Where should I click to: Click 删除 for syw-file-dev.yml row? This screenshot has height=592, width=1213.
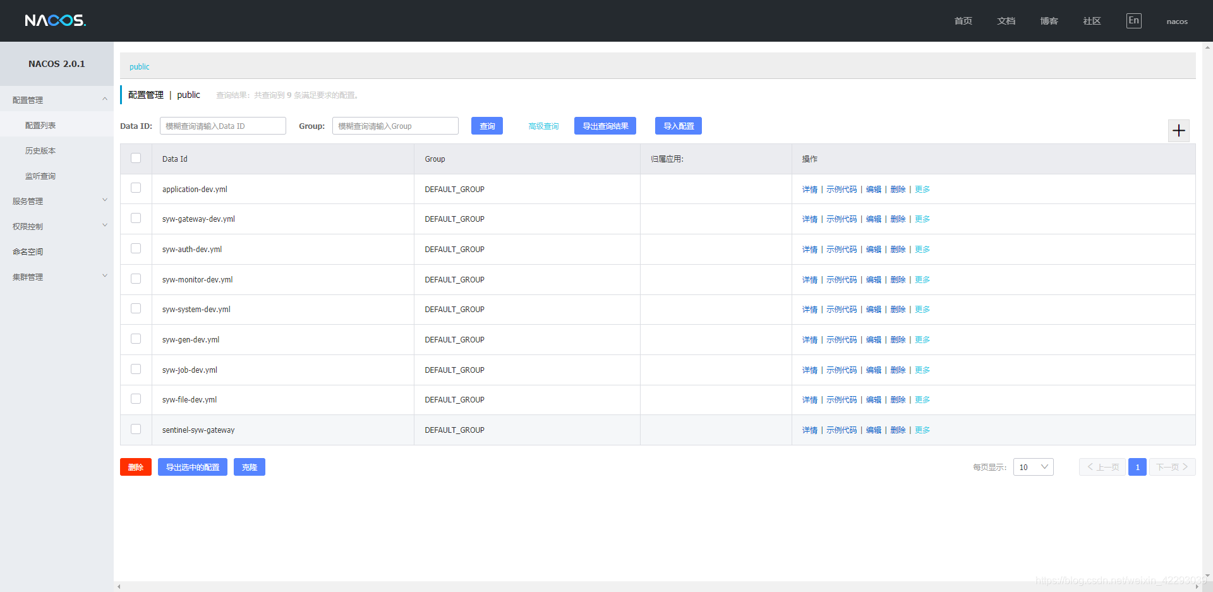coord(898,400)
